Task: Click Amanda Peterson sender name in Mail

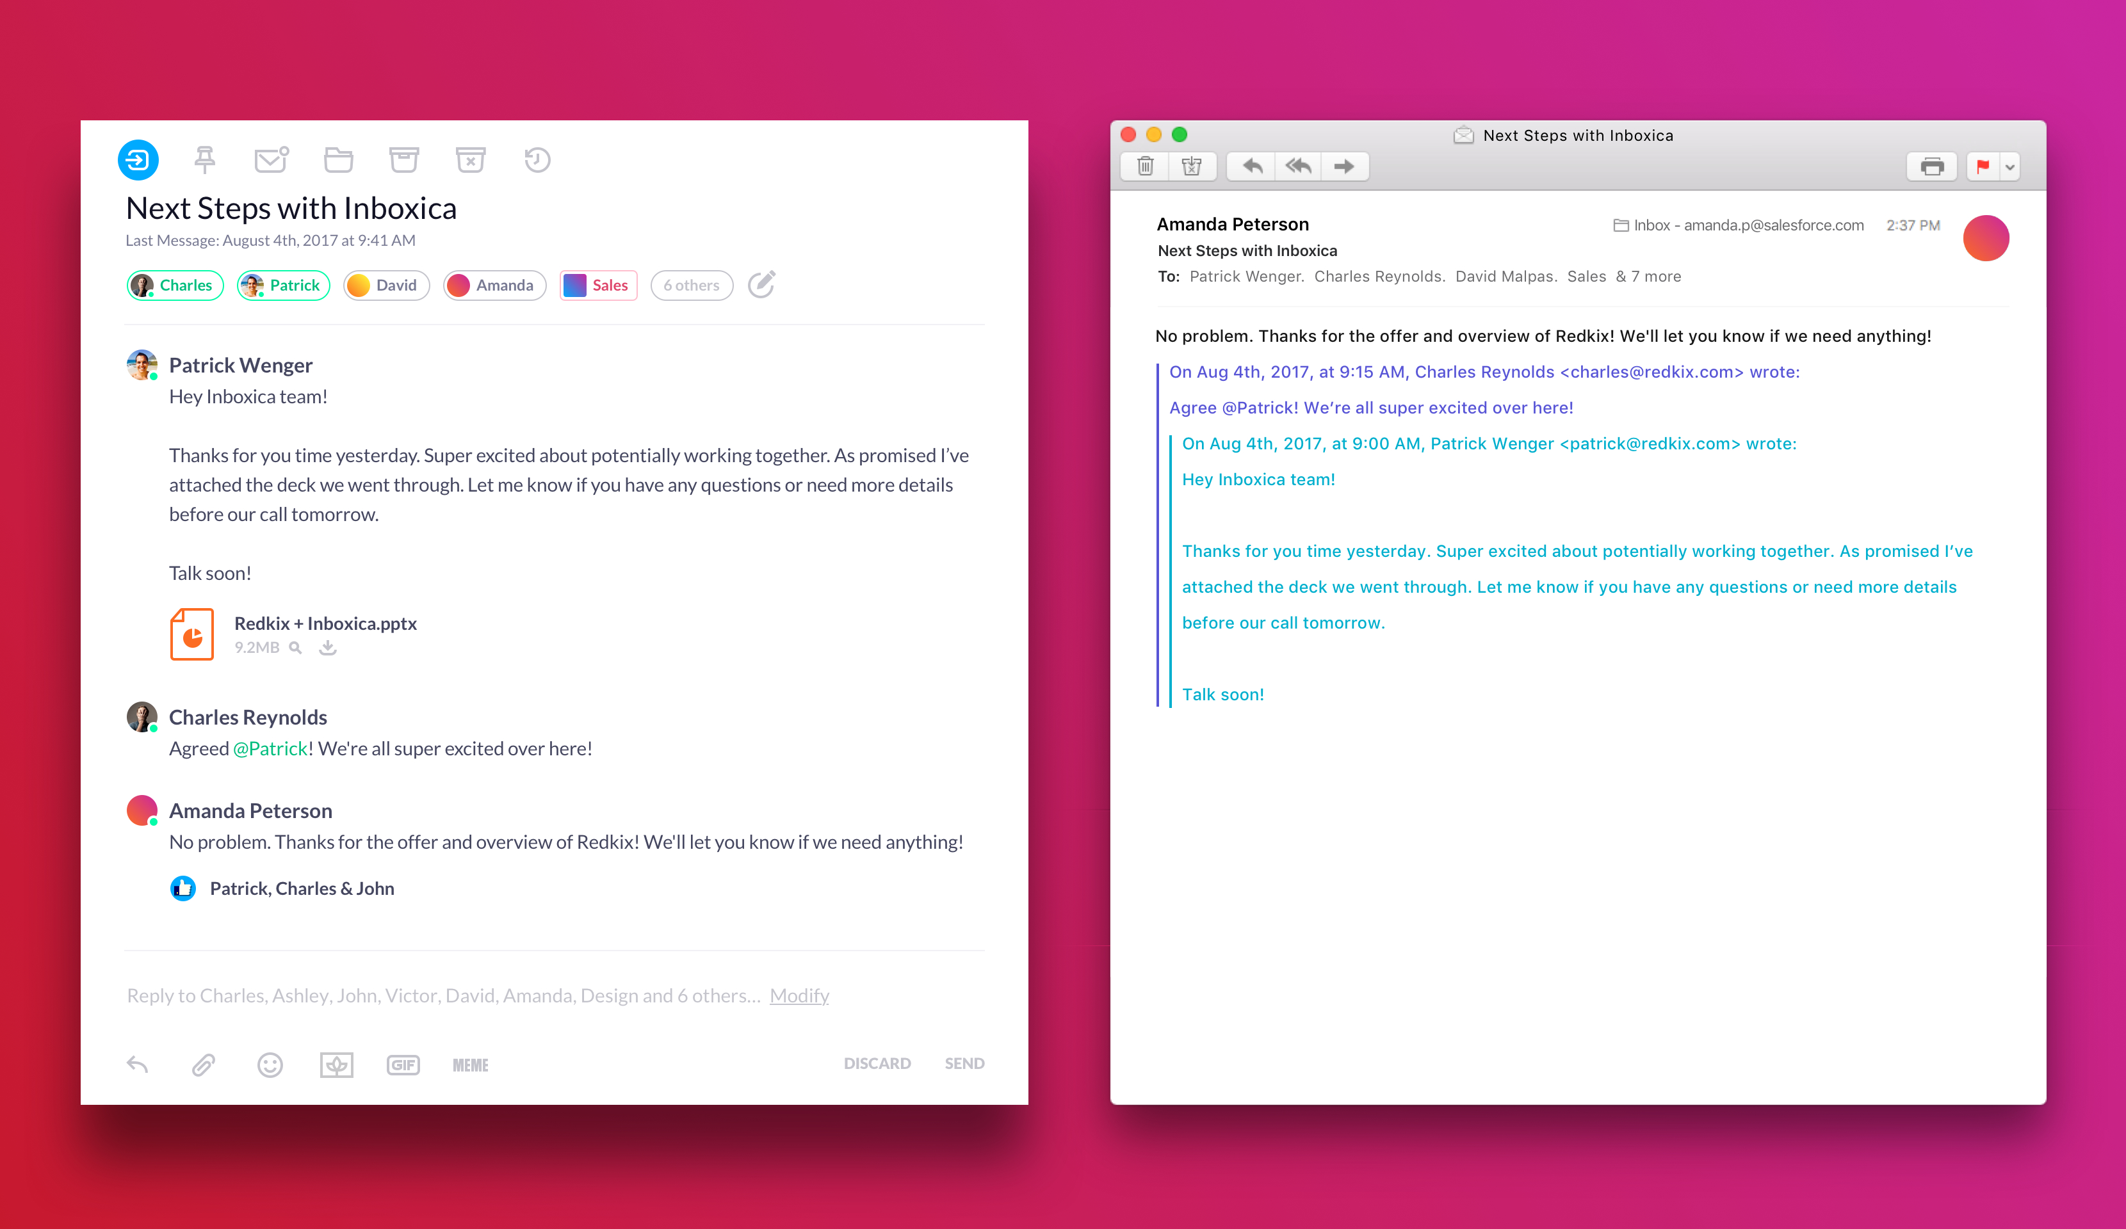Action: (x=1233, y=225)
